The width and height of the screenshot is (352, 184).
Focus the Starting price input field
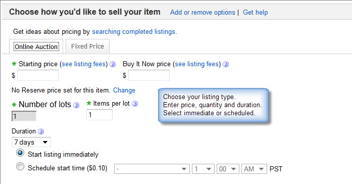click(x=38, y=75)
